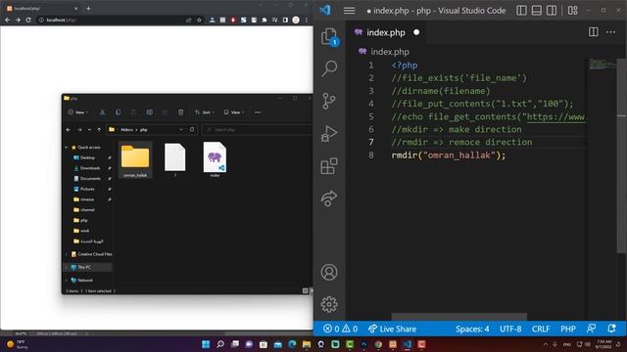Image resolution: width=627 pixels, height=352 pixels.
Task: Open recent locations dropdown in File Explorer
Action: [89, 130]
